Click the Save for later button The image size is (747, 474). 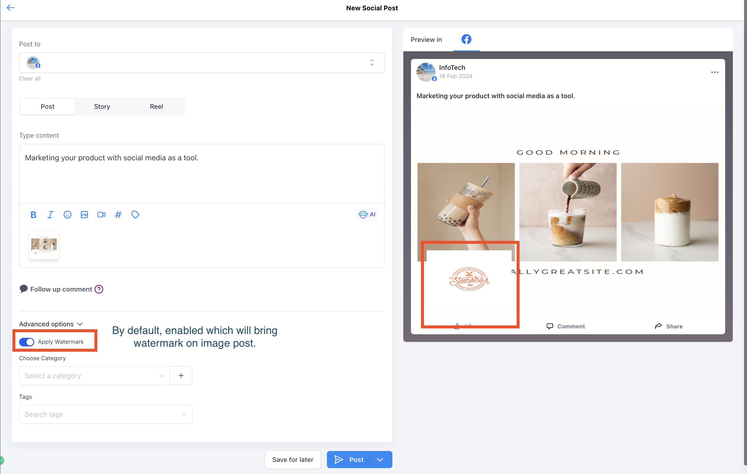pos(293,459)
